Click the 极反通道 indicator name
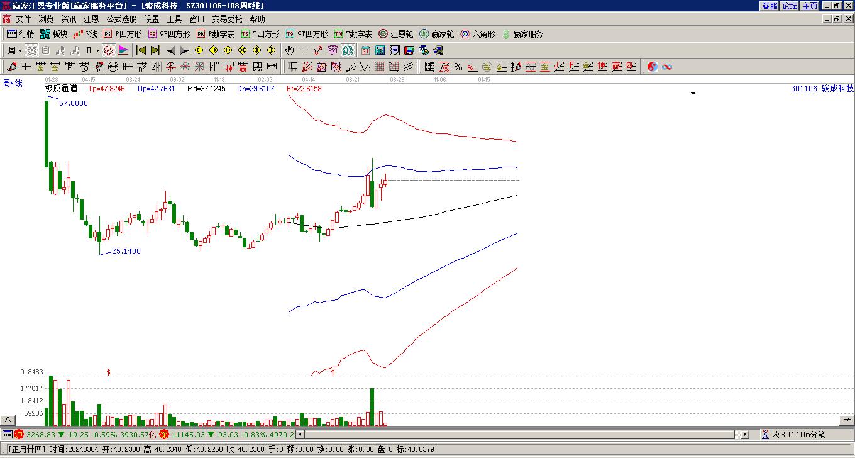The image size is (855, 458). [61, 89]
